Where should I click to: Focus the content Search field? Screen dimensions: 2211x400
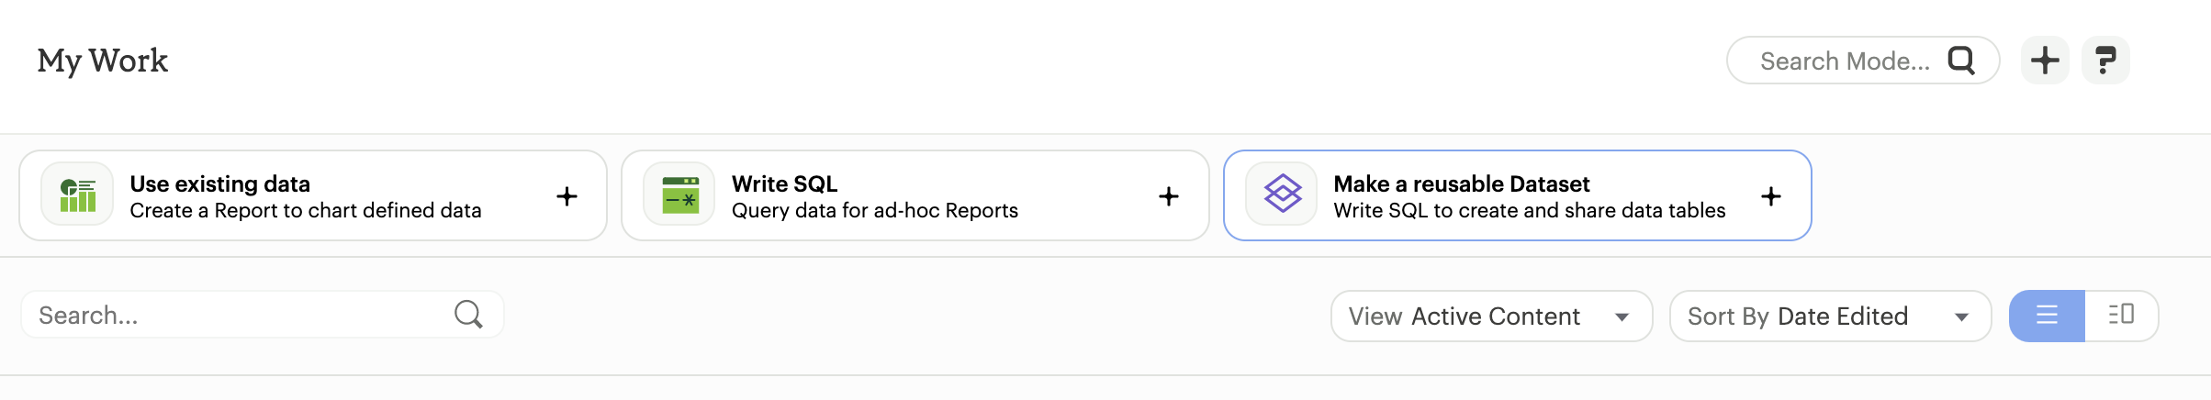point(239,316)
